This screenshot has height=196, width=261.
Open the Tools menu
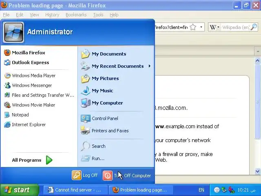click(98, 15)
